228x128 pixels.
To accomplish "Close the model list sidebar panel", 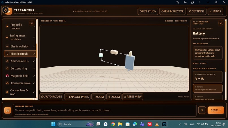I will coord(32,23).
